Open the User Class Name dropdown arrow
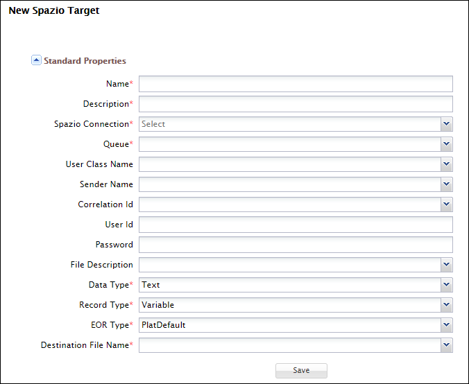The image size is (469, 384). (x=446, y=164)
